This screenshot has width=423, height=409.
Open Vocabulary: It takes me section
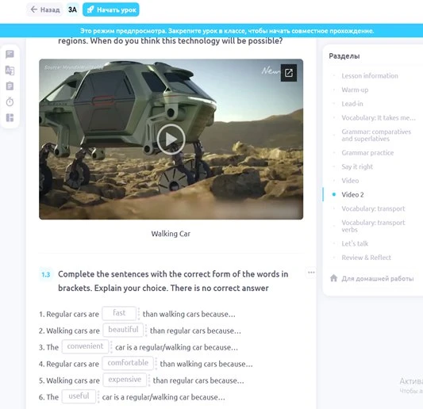point(379,118)
